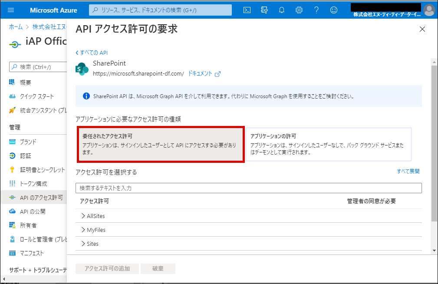
Task: Focus the permission search text field
Action: (249, 188)
